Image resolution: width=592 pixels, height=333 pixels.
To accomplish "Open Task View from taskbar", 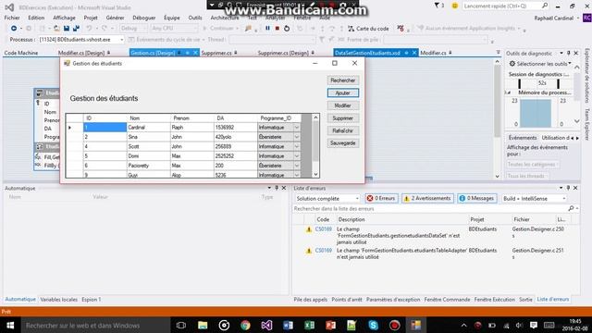I will (181, 325).
